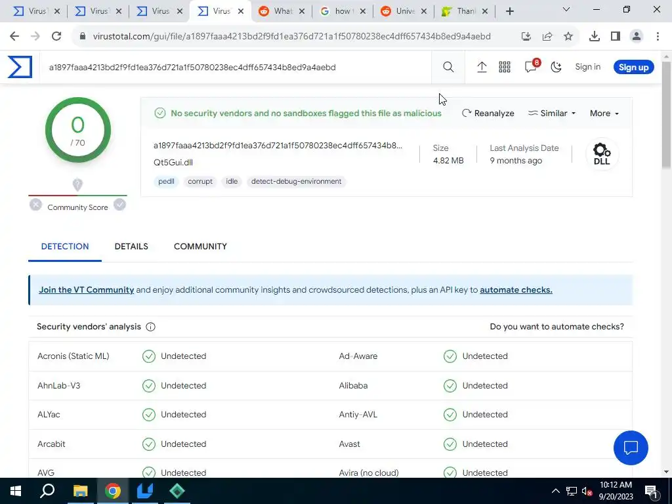Viewport: 672px width, 504px height.
Task: Click Join the VT Community link
Action: (x=87, y=289)
